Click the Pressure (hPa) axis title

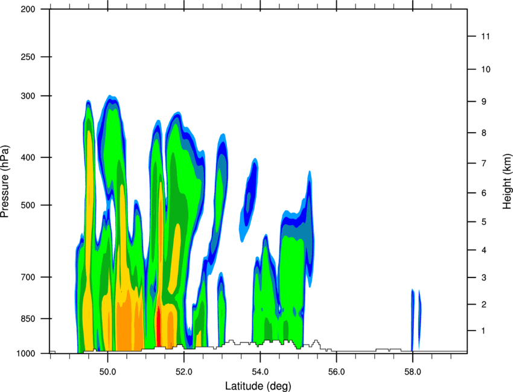point(5,182)
